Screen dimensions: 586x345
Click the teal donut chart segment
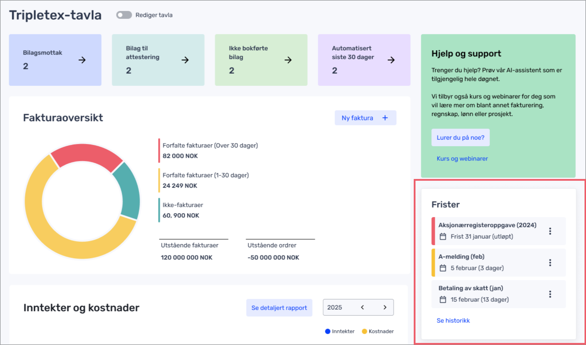[x=129, y=191]
